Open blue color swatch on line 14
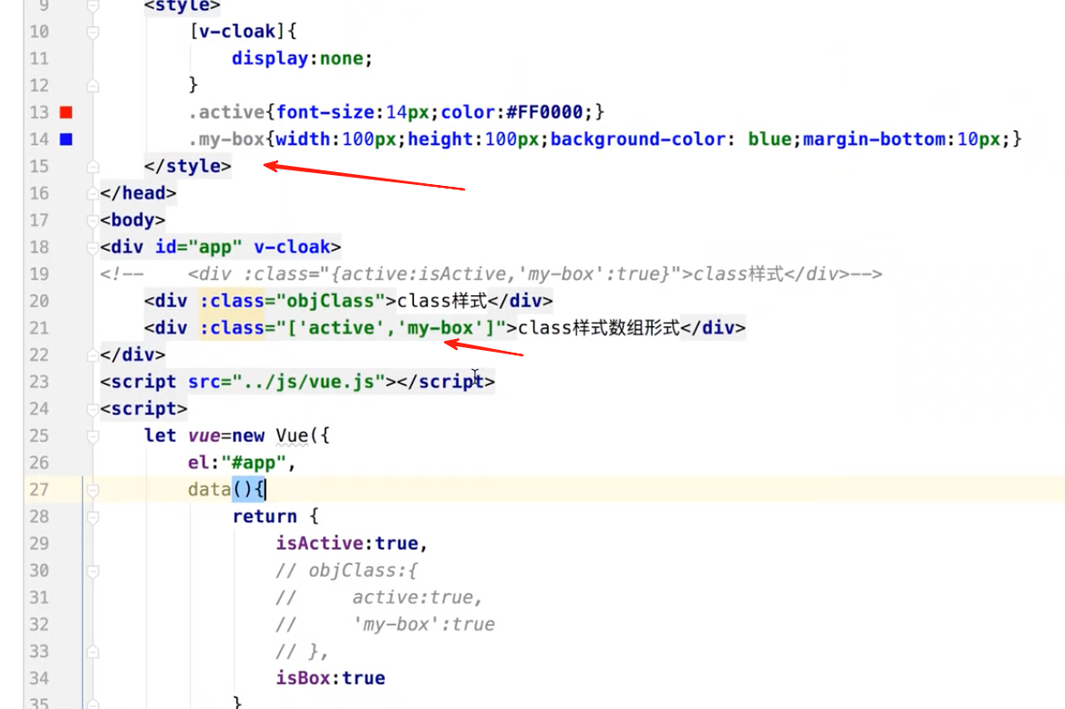Image resolution: width=1065 pixels, height=709 pixels. point(66,139)
